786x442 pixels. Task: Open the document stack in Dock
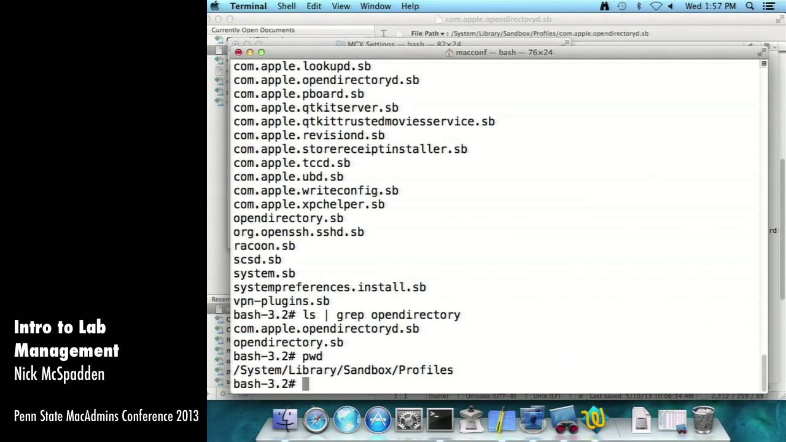640,421
